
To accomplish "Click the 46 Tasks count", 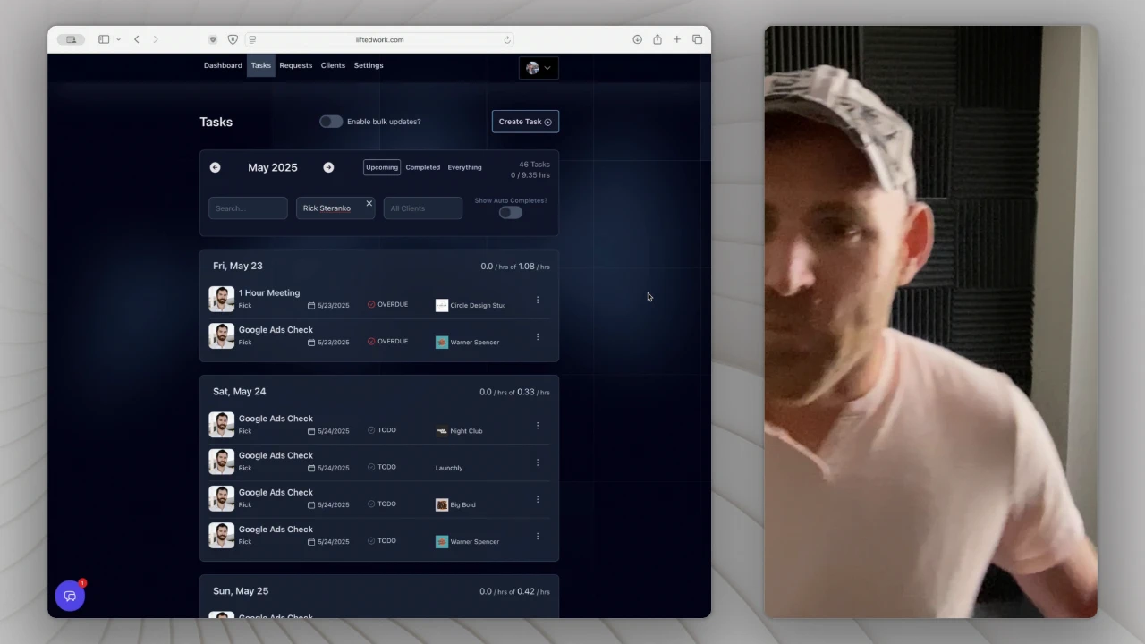I will pos(534,165).
